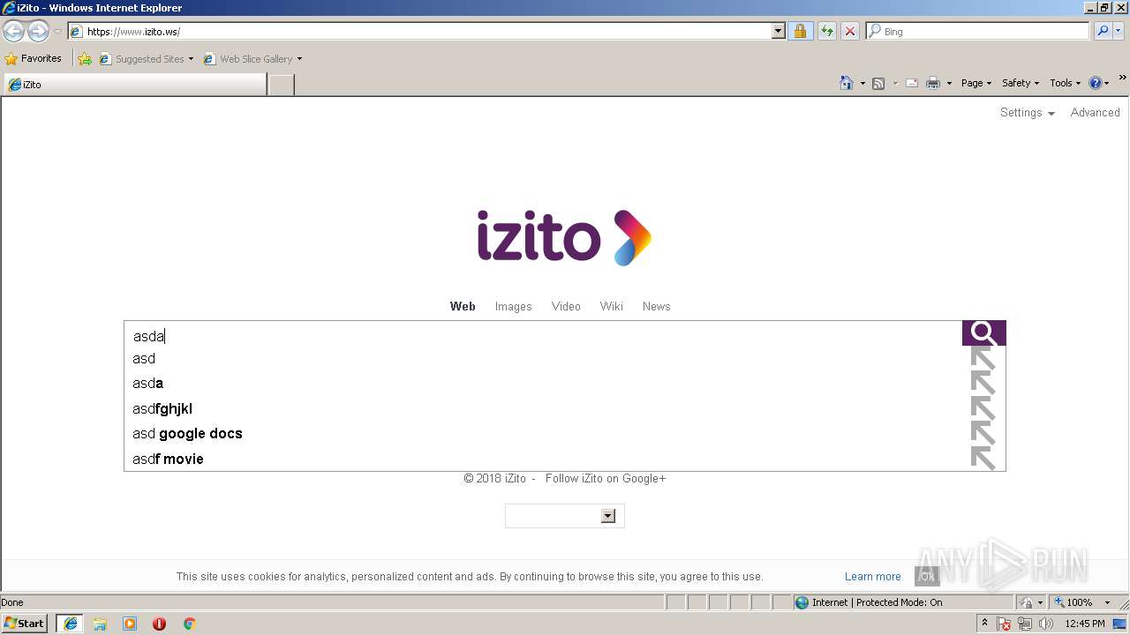Click in the izito search input field
Image resolution: width=1130 pixels, height=635 pixels.
coord(543,335)
